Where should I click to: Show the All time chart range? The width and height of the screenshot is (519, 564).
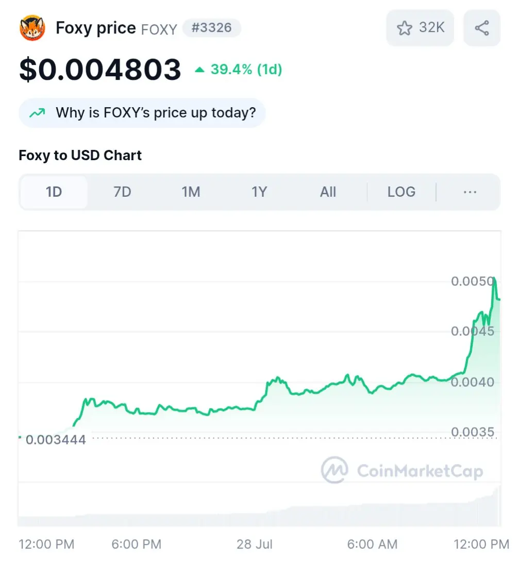[x=328, y=192]
